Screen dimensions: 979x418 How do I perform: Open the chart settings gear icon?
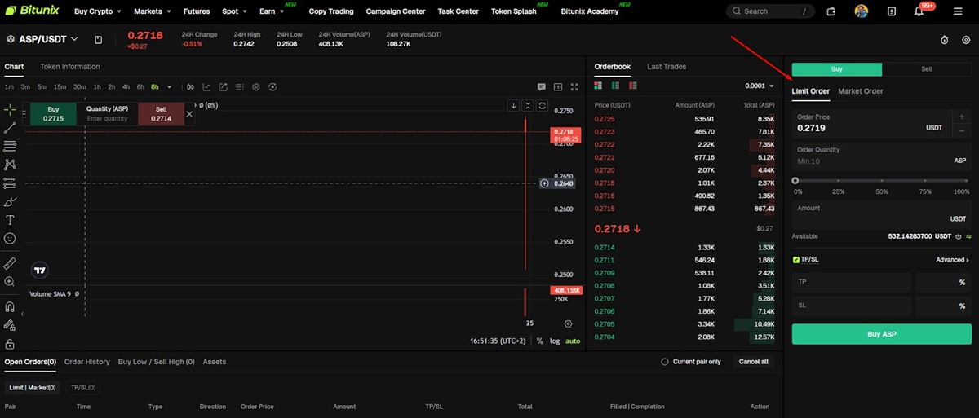(x=255, y=87)
